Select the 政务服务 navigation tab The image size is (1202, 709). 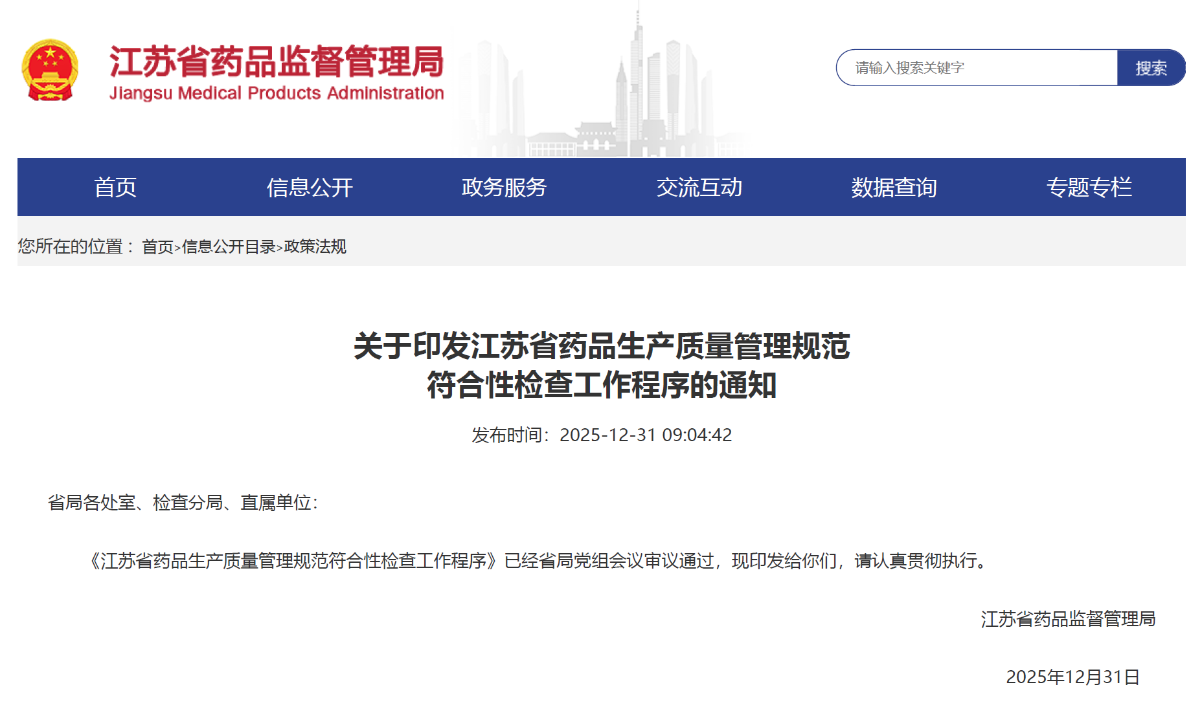pyautogui.click(x=504, y=187)
